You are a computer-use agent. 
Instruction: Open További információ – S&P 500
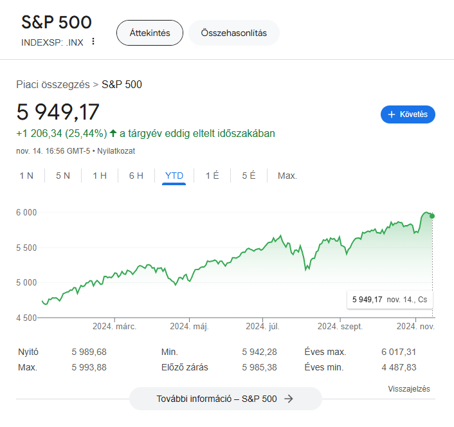click(x=225, y=399)
